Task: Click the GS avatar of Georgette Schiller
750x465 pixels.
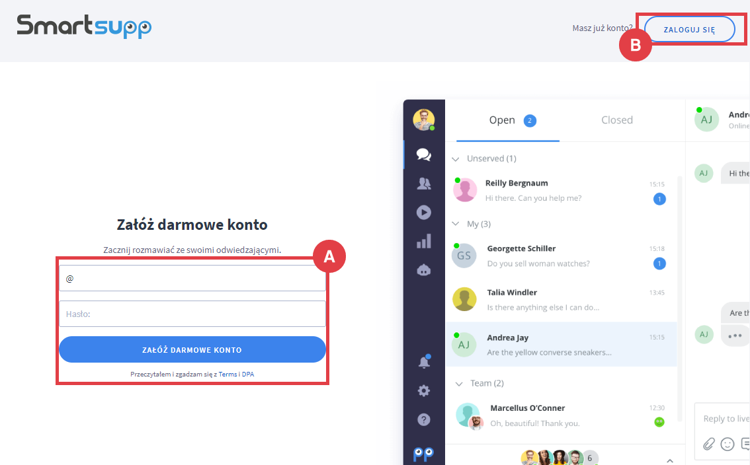Action: [464, 256]
